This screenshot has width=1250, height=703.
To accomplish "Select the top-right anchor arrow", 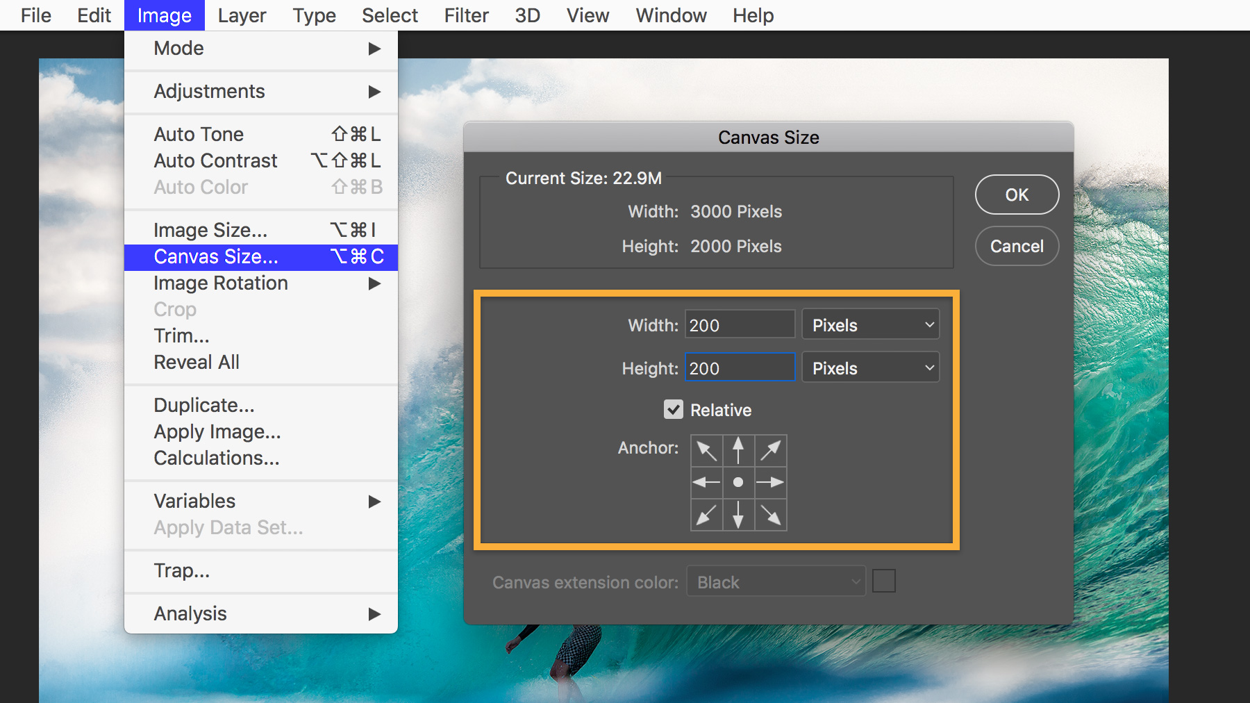I will point(770,450).
